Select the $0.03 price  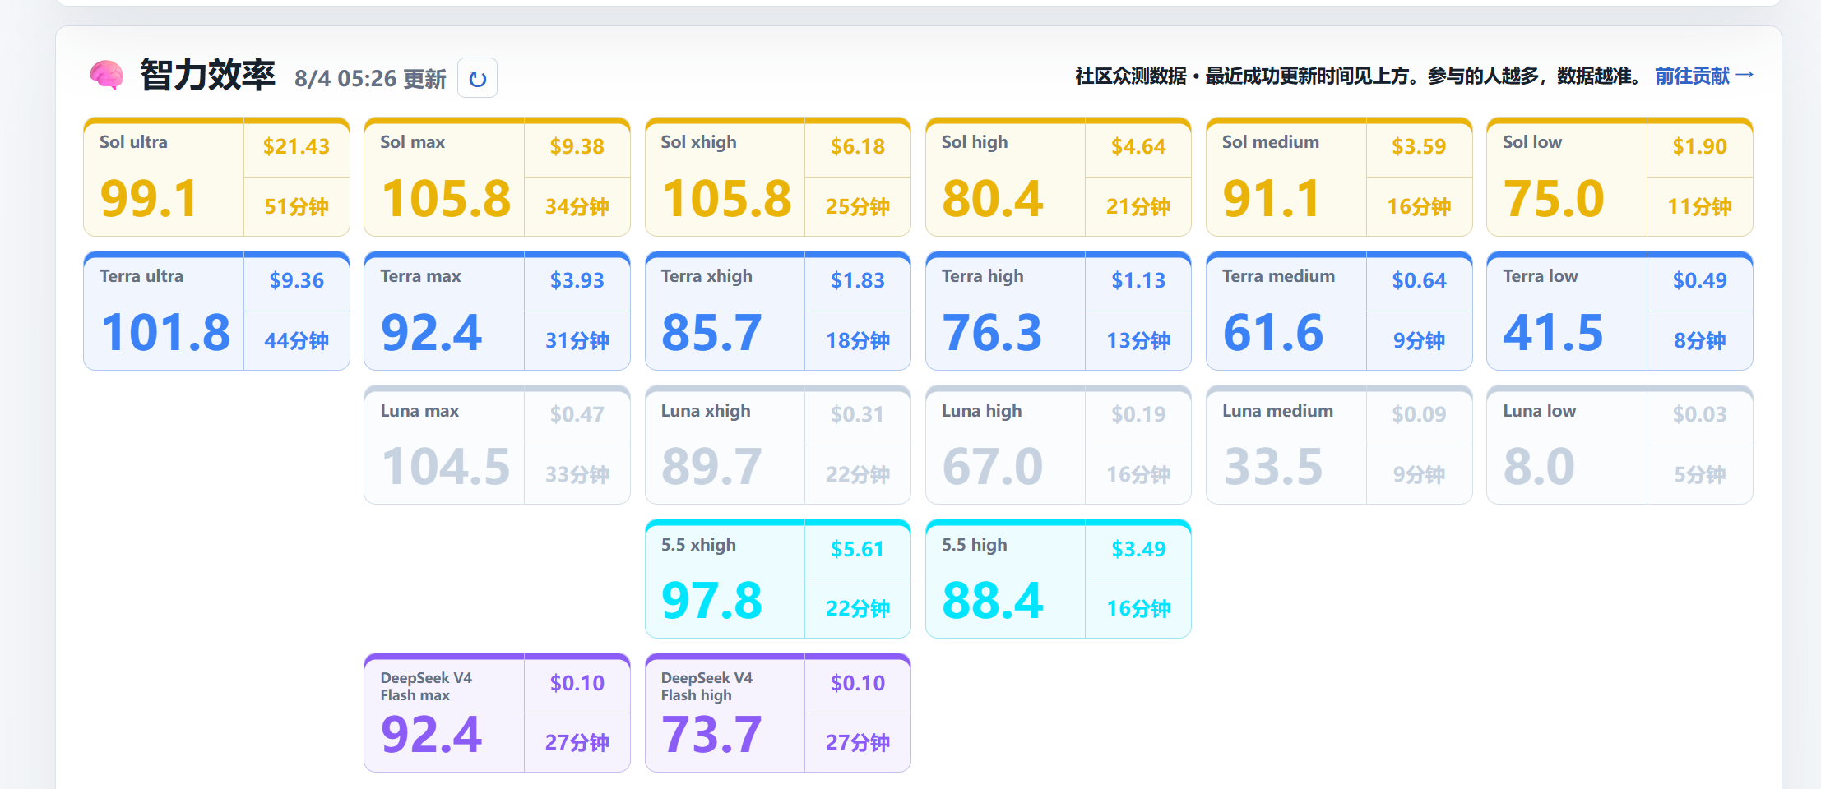[x=1699, y=414]
